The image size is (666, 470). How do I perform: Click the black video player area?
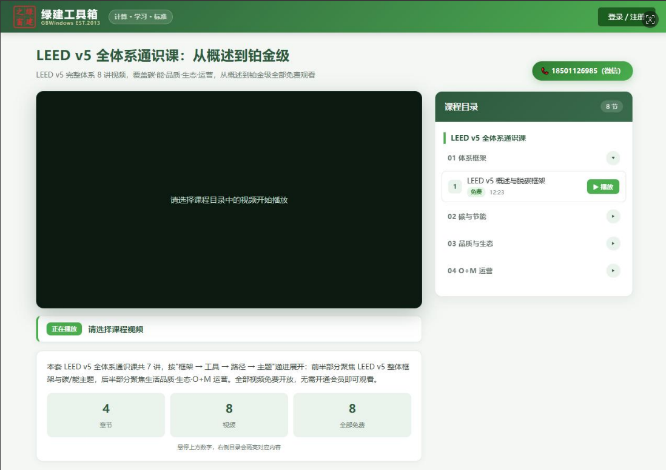tap(229, 200)
